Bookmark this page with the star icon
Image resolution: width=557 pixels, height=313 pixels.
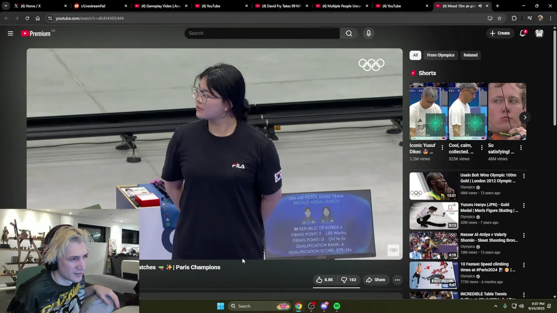(500, 18)
